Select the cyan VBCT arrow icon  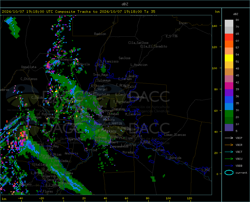coord(229,152)
